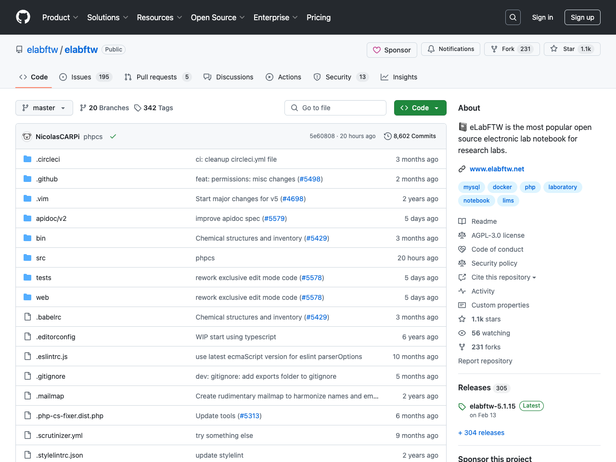Viewport: 616px width, 462px height.
Task: Open the green Code dropdown button
Action: tap(420, 108)
